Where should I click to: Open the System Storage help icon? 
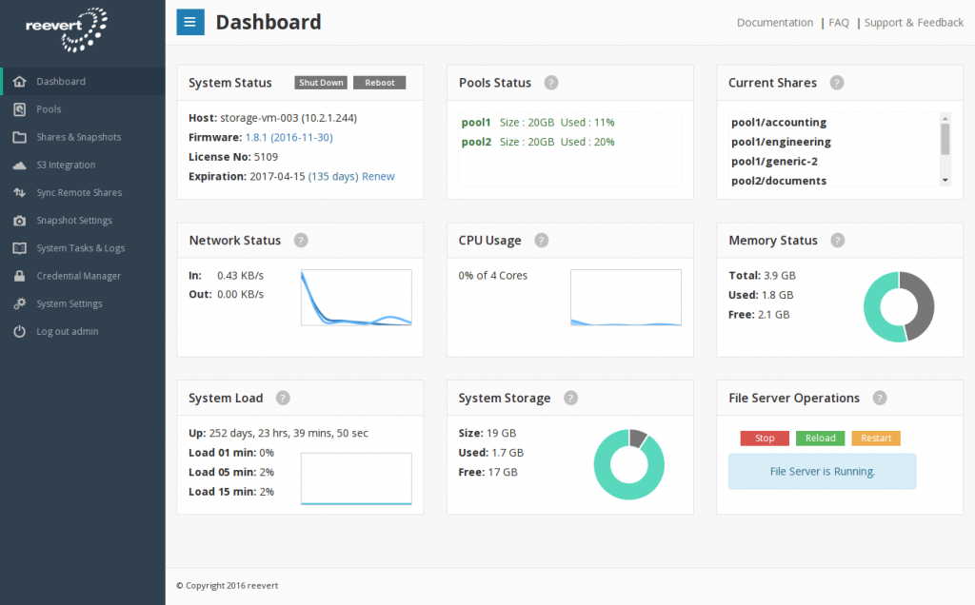tap(570, 399)
